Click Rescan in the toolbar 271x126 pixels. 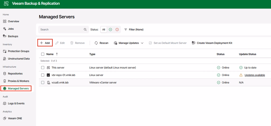point(101,43)
